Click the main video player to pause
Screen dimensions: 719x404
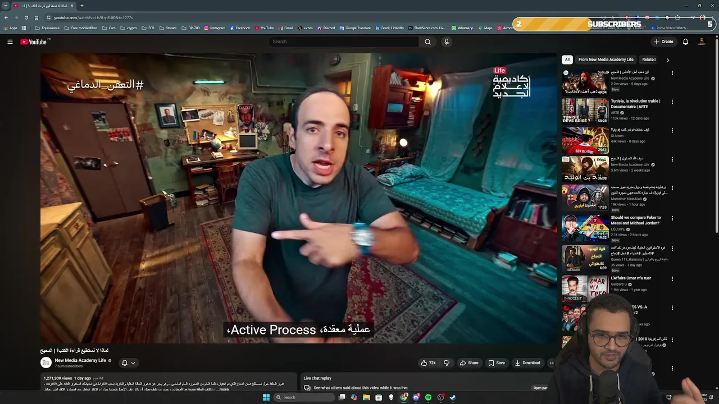[x=298, y=198]
